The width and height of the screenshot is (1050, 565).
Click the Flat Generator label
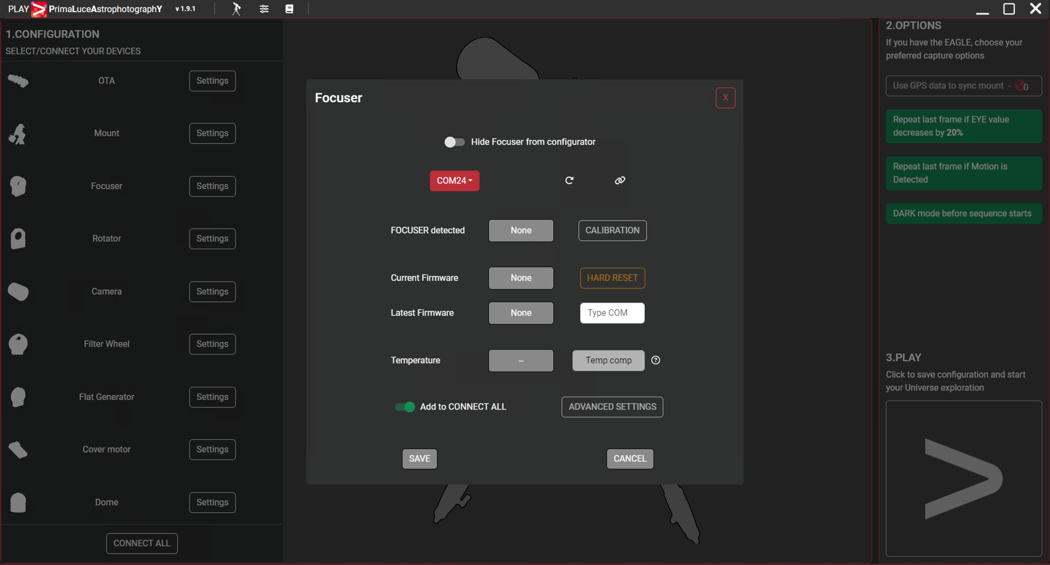(x=107, y=397)
